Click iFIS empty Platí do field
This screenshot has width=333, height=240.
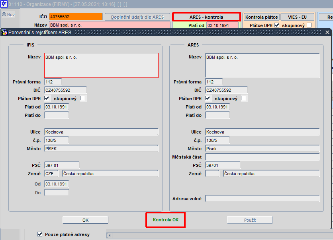point(57,115)
